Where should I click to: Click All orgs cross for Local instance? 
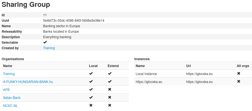pos(239,74)
